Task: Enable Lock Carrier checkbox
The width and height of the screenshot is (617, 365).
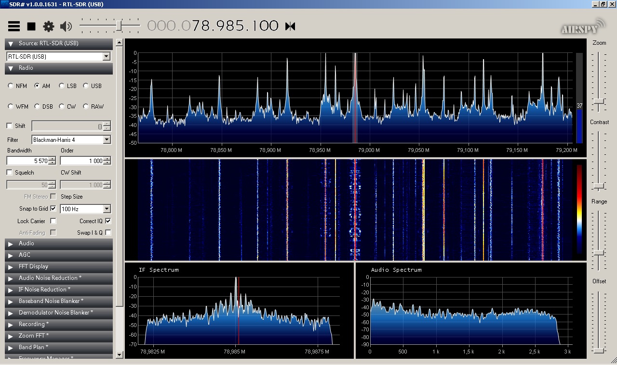Action: click(53, 221)
